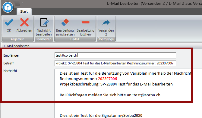Click the E-Mail ribbon group label
Viewport: 202px width, 118px height.
click(x=74, y=39)
